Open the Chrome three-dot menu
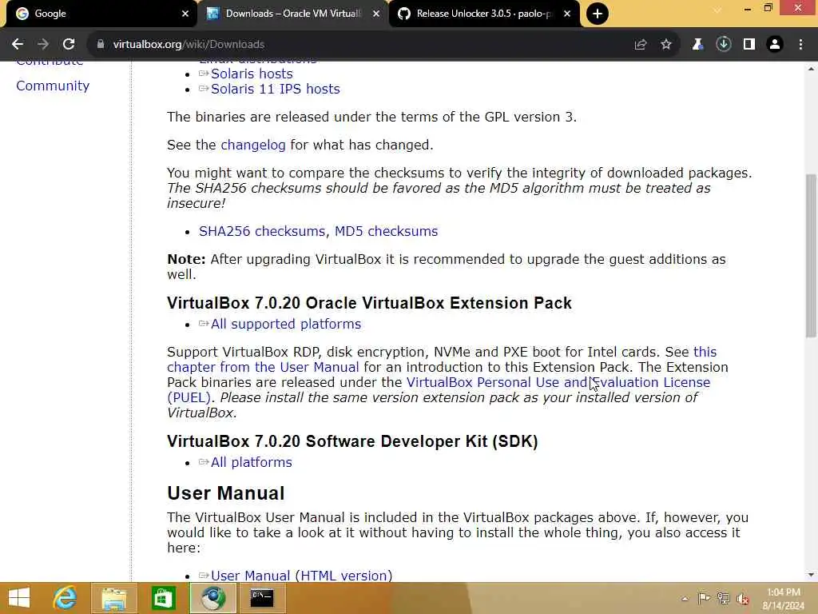 (x=800, y=45)
